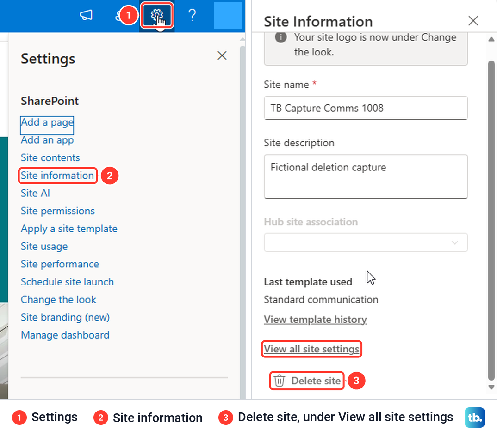Open the blue account profile tile
This screenshot has height=436, width=497.
(228, 16)
